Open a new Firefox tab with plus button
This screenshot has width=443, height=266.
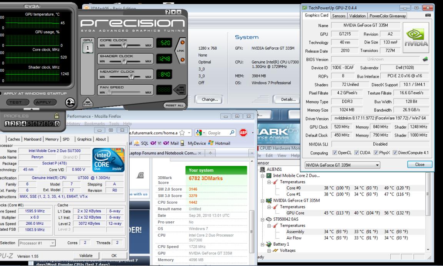[x=210, y=153]
